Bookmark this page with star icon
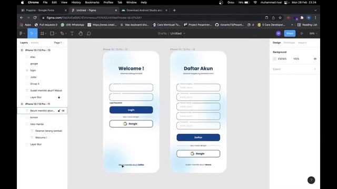This screenshot has width=337, height=189. pos(280,17)
